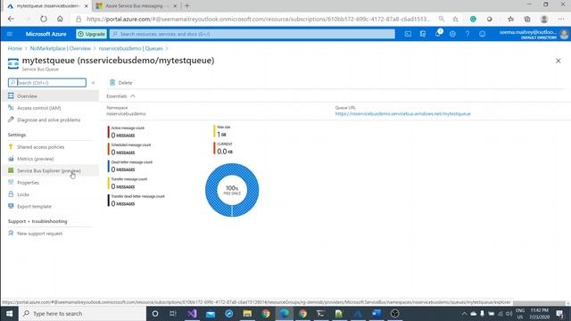Go back in the browser
The height and width of the screenshot is (321, 571).
[x=11, y=19]
